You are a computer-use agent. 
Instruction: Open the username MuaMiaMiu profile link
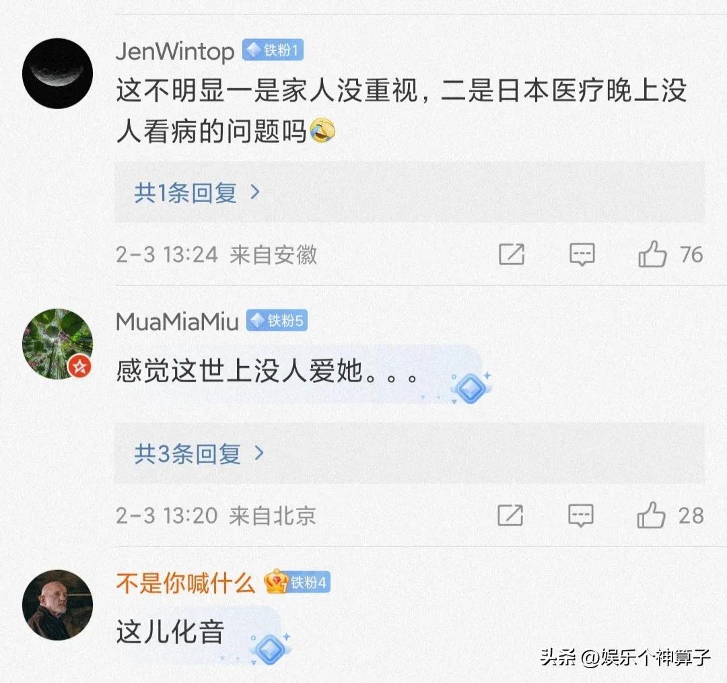177,321
